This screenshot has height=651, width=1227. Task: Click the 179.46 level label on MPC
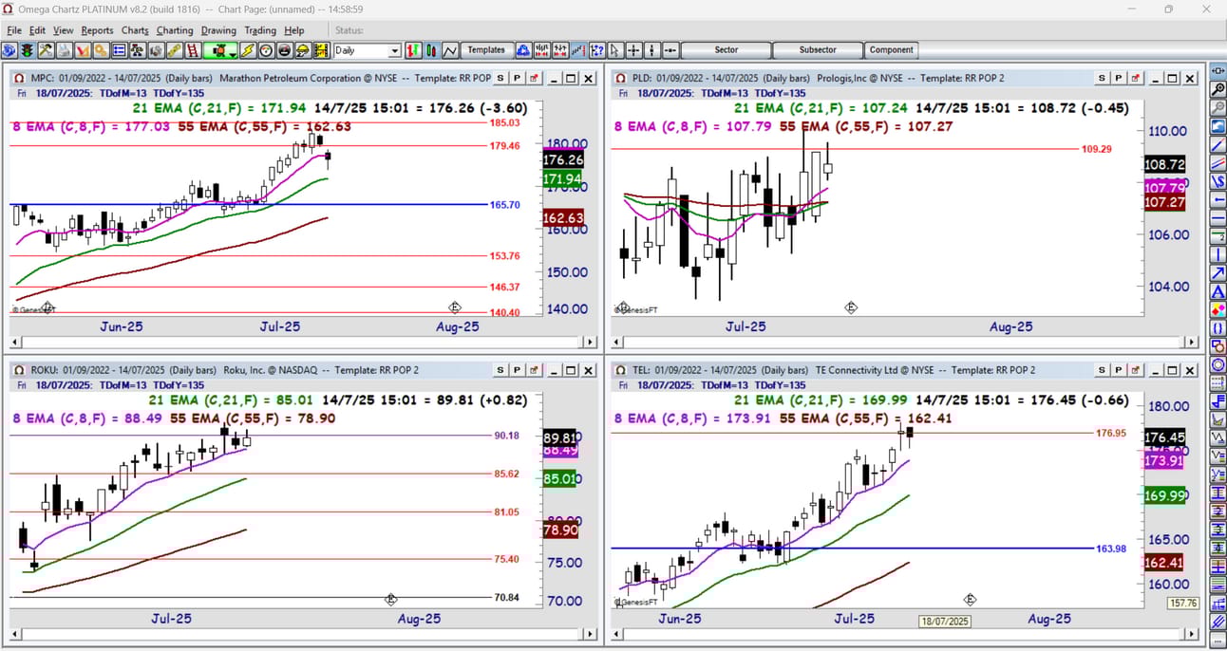point(504,146)
